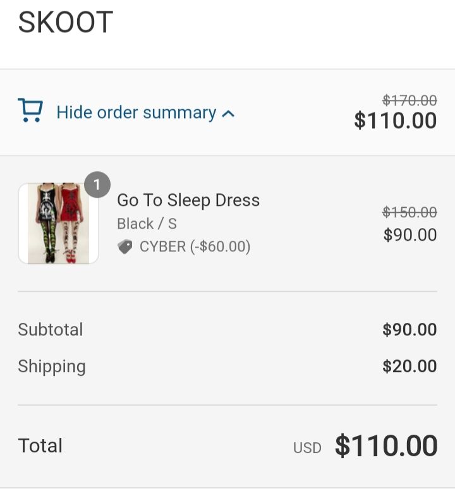Click the Hide order summary link
The height and width of the screenshot is (489, 455).
136,112
